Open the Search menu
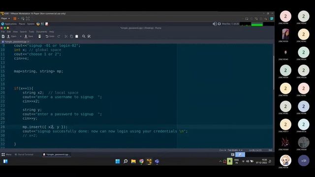This screenshot has height=177, width=315. [23, 31]
